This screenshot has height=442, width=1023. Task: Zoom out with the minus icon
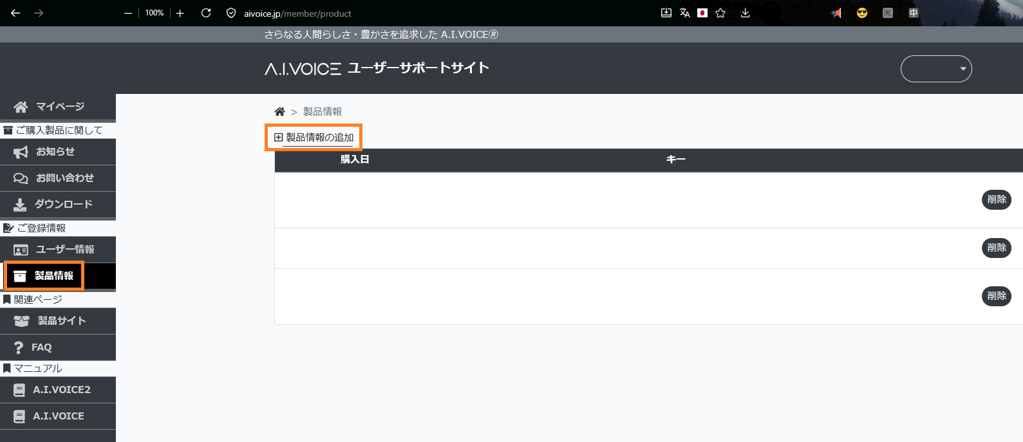pyautogui.click(x=128, y=13)
